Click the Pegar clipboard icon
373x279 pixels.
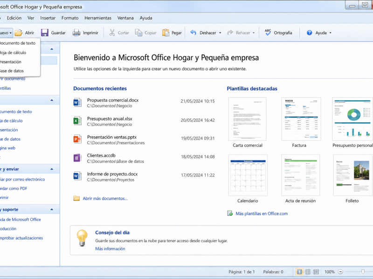[x=166, y=33]
